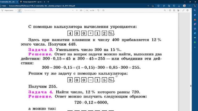
Task: Add a sidebar app with plus icon
Action: click(x=195, y=47)
